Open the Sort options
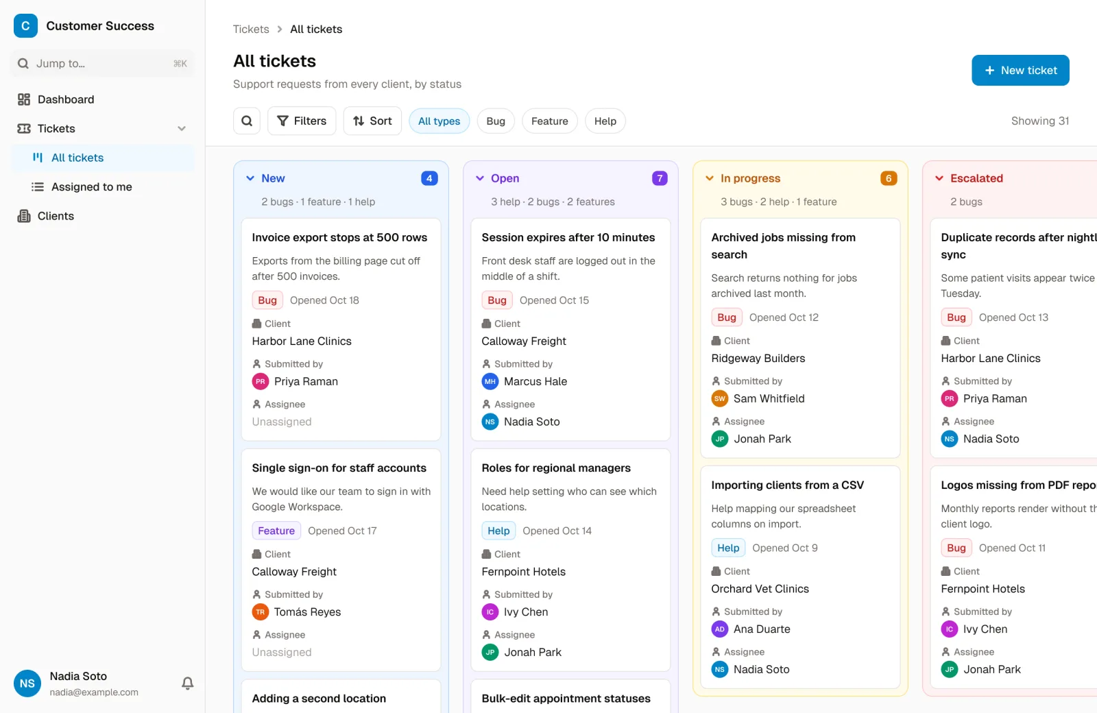The image size is (1097, 713). point(372,121)
